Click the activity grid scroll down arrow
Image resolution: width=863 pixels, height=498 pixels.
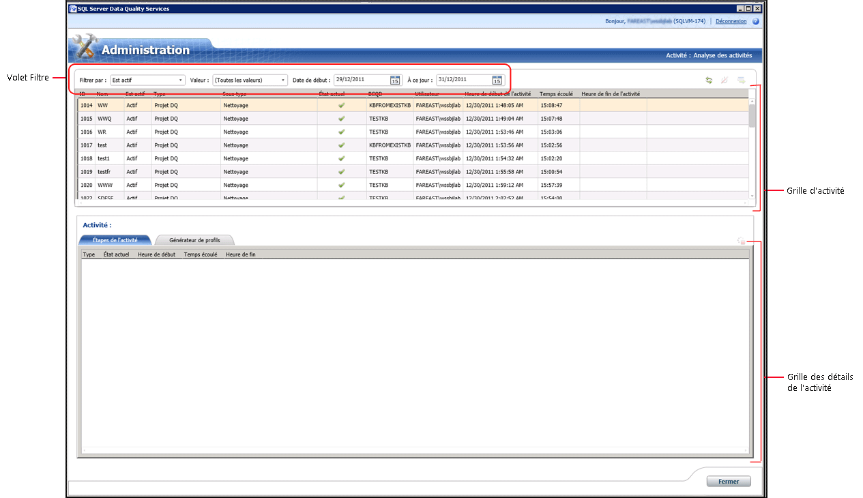tap(752, 196)
